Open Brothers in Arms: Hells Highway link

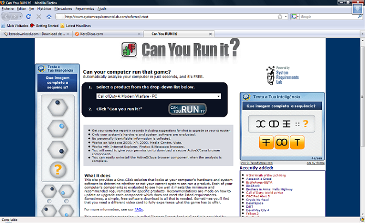click(x=269, y=190)
